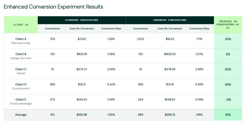The height and width of the screenshot is (124, 245).
Task: Click Client E Food & Beverage label
Action: [x=21, y=101]
